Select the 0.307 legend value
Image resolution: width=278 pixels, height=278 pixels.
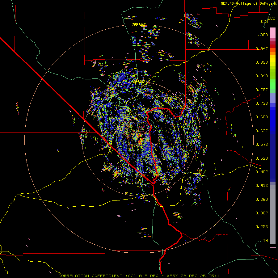point(262,213)
